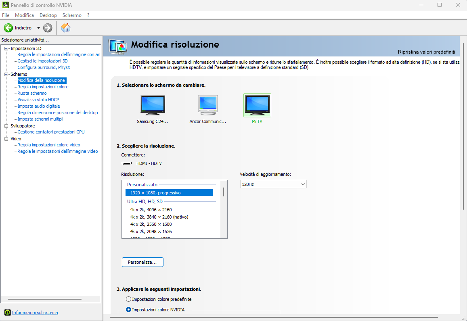
Task: Open Gestione contatori prestazioni GPU
Action: pos(51,132)
